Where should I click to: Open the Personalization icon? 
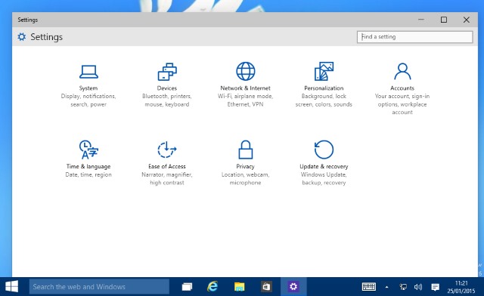pos(324,71)
